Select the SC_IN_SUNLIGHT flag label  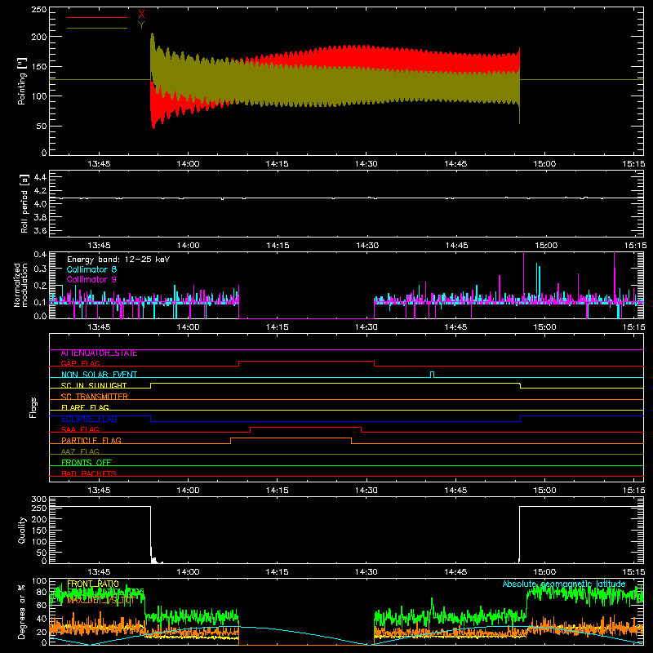(x=94, y=385)
